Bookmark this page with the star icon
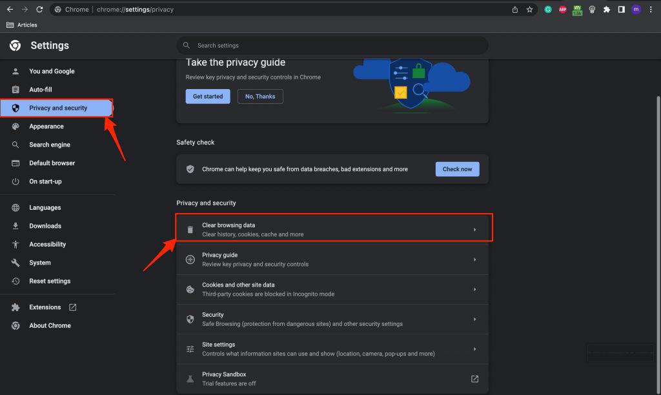Image resolution: width=661 pixels, height=395 pixels. click(x=529, y=9)
